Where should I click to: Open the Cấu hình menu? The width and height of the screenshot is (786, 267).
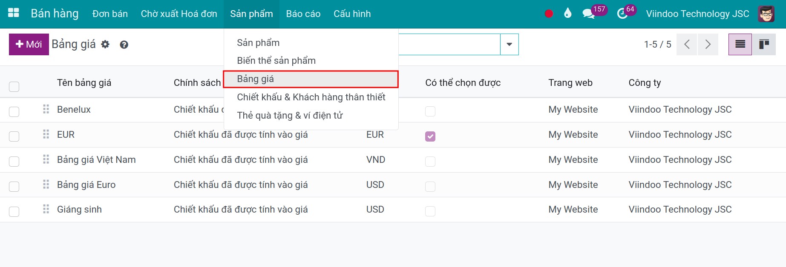point(352,14)
